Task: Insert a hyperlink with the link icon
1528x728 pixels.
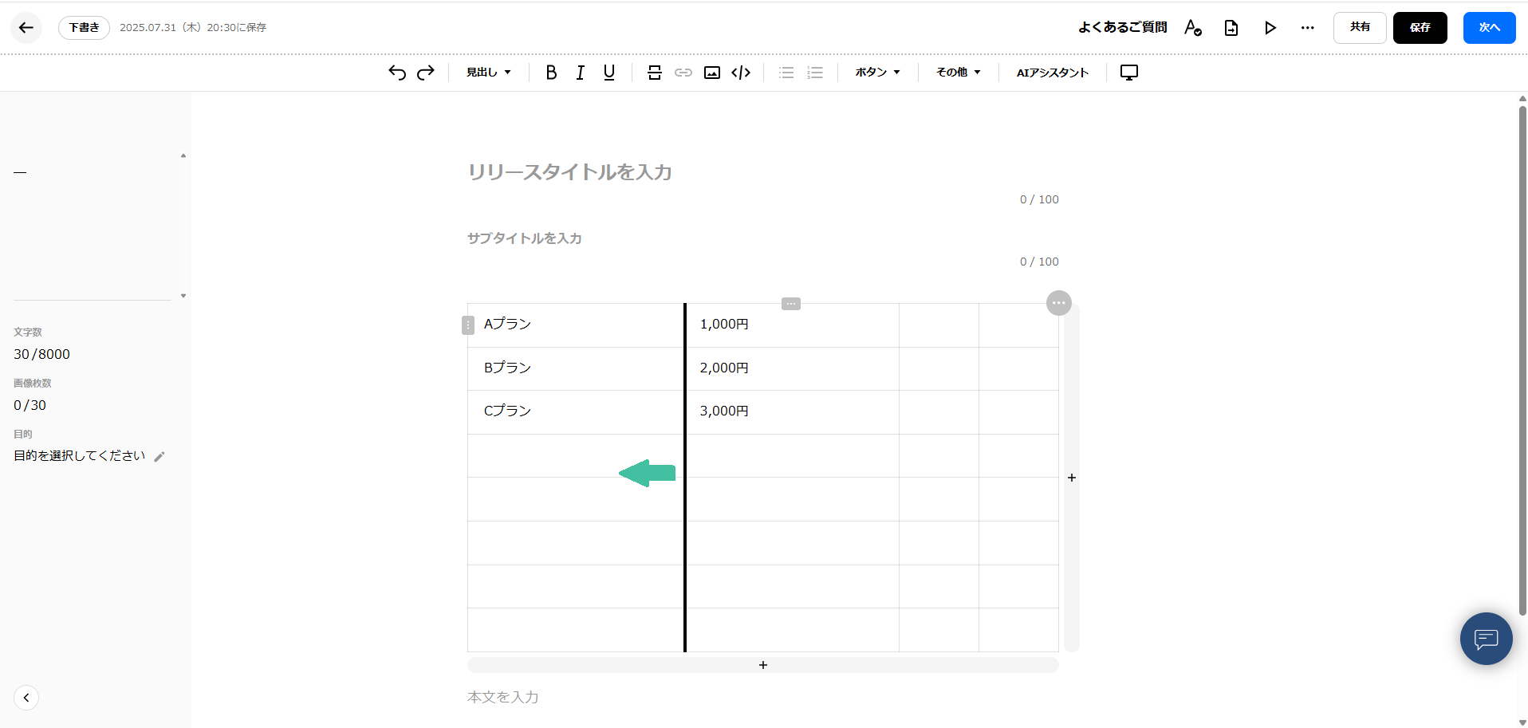Action: (683, 72)
